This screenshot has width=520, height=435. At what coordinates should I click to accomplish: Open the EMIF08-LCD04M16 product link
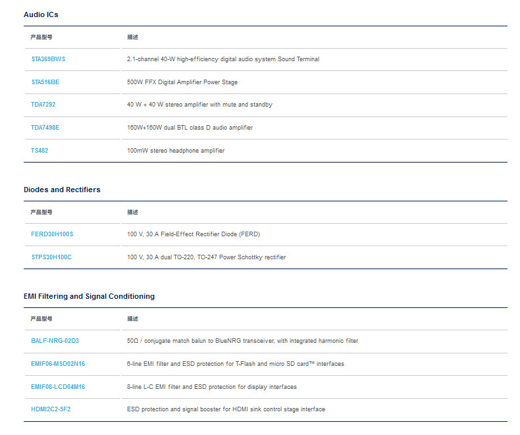tap(58, 386)
